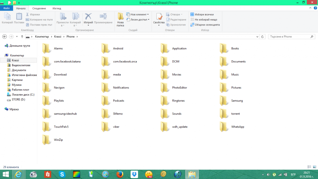Select the DCIM folder
Image resolution: width=318 pixels, height=179 pixels.
(170, 61)
